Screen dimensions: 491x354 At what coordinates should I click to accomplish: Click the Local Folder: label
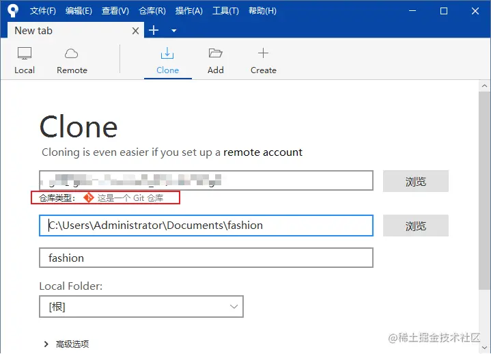click(71, 286)
